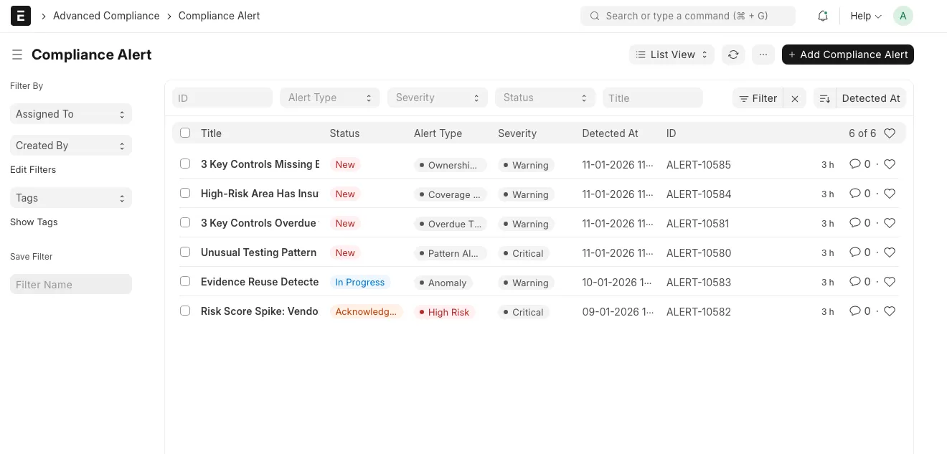The width and height of the screenshot is (947, 454).
Task: Open the Help menu
Action: (x=865, y=16)
